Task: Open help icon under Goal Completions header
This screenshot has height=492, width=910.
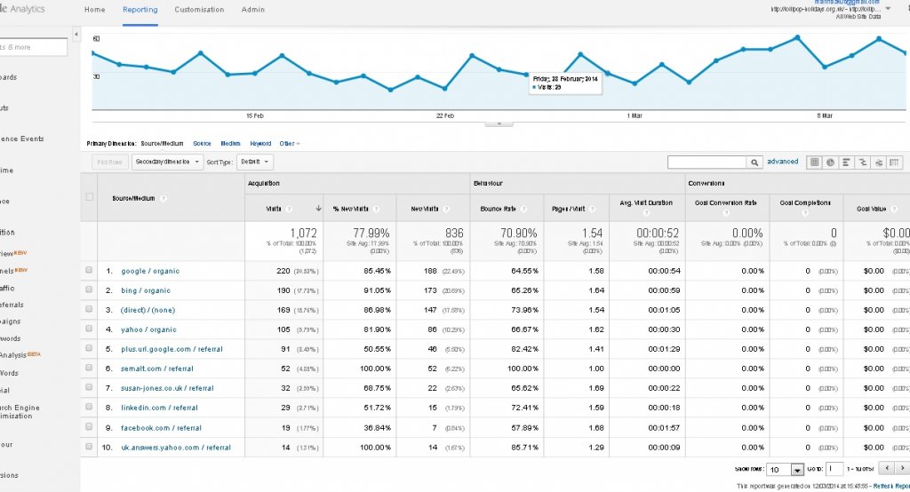Action: [805, 213]
